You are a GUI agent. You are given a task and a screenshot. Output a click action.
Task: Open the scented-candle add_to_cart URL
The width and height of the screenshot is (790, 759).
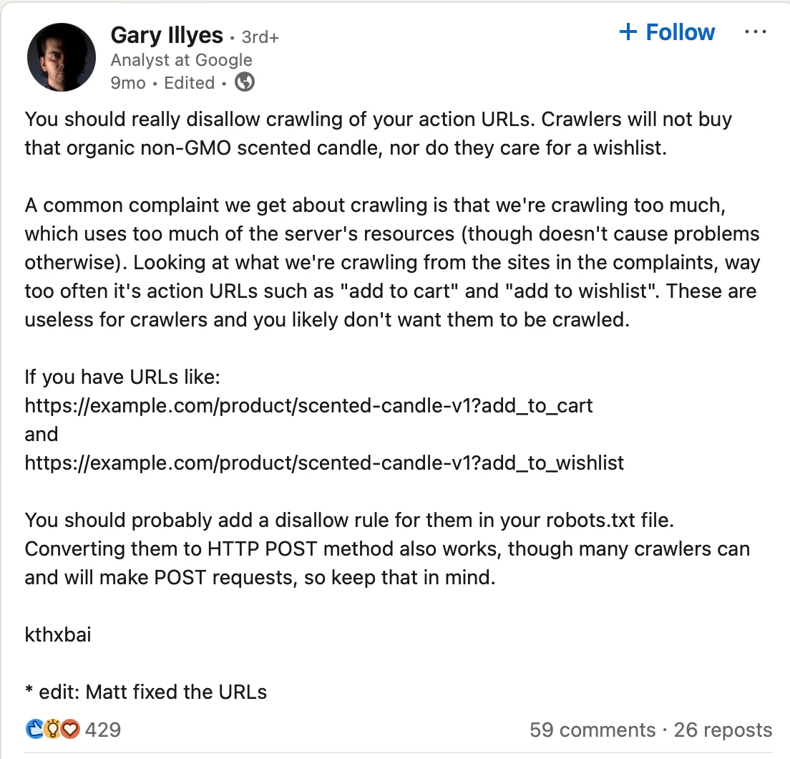pos(308,405)
